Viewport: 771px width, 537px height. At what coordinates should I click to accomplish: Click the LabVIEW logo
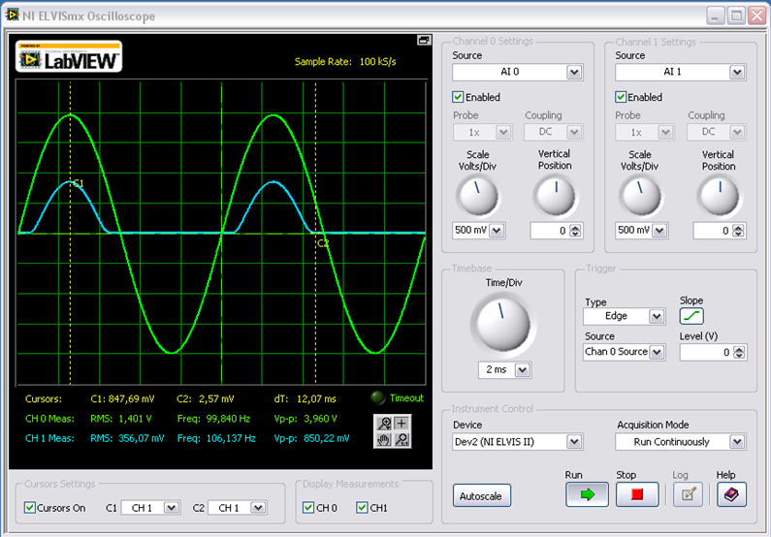[x=69, y=56]
